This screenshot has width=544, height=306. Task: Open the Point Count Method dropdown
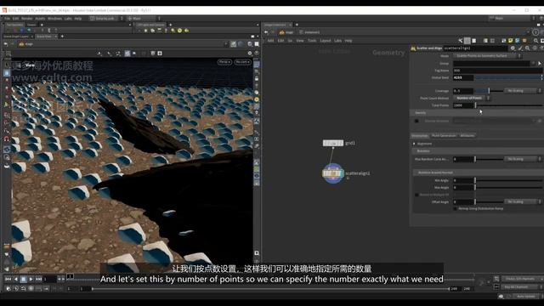tap(472, 99)
